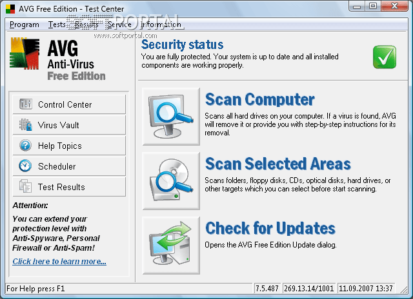Click the green security status checkmark
The height and width of the screenshot is (299, 413).
(x=385, y=57)
